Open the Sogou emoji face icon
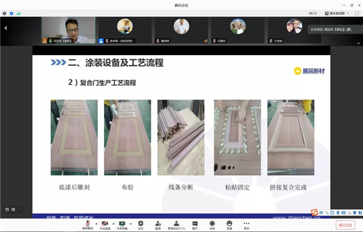 332,213
